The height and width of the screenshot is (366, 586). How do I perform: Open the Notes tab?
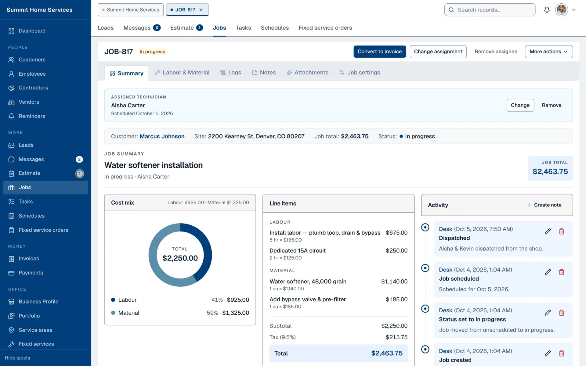coord(264,73)
